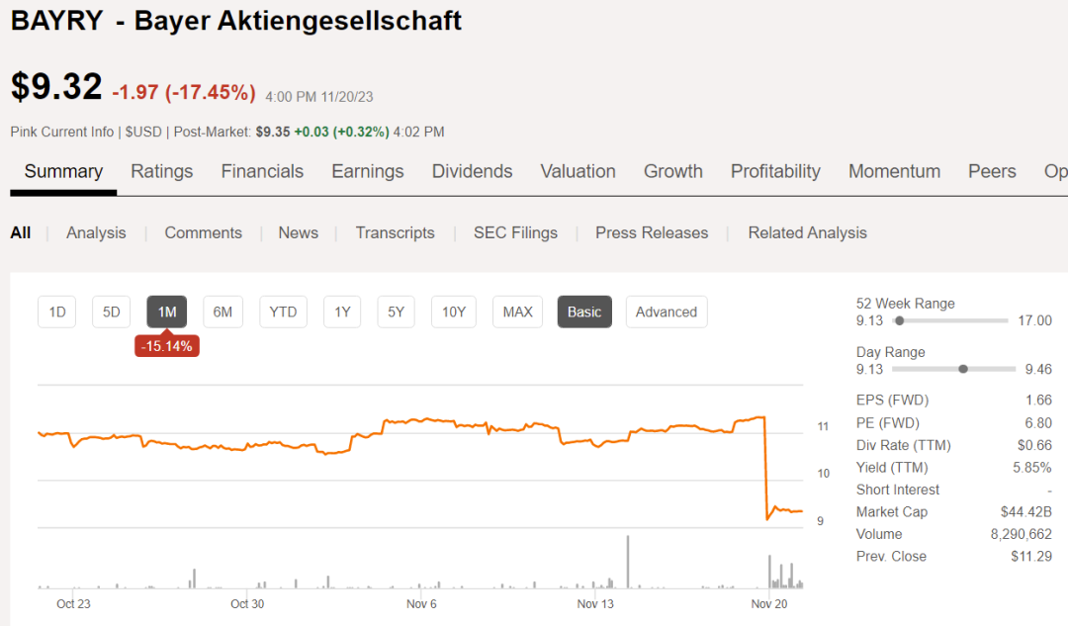
Task: Show only News items
Action: click(298, 232)
